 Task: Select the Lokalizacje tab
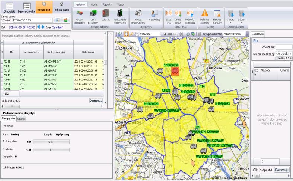click(258, 34)
